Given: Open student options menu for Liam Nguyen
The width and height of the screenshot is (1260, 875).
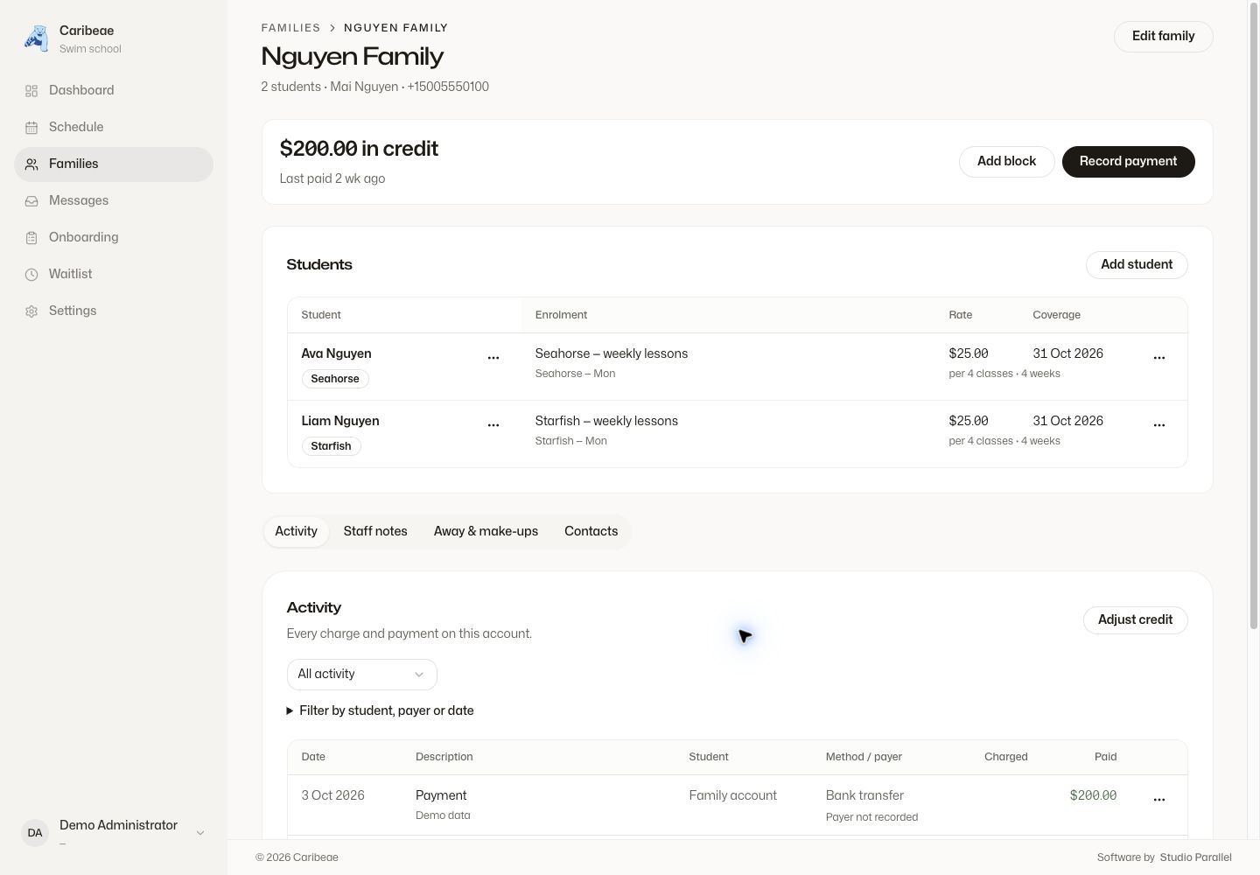Looking at the screenshot, I should pyautogui.click(x=493, y=425).
